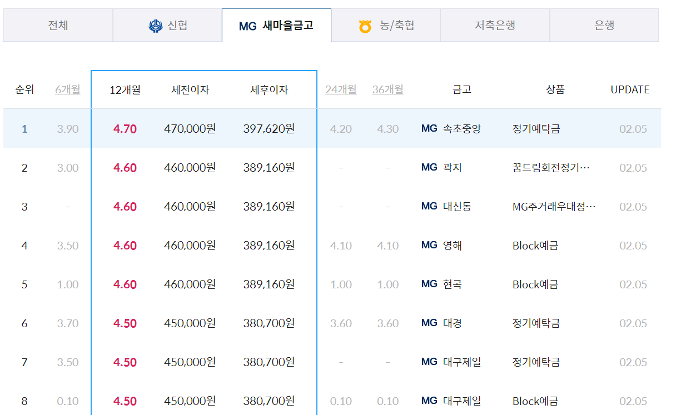Image resolution: width=686 pixels, height=415 pixels.
Task: Switch to the 농/축협 tab
Action: pos(386,26)
